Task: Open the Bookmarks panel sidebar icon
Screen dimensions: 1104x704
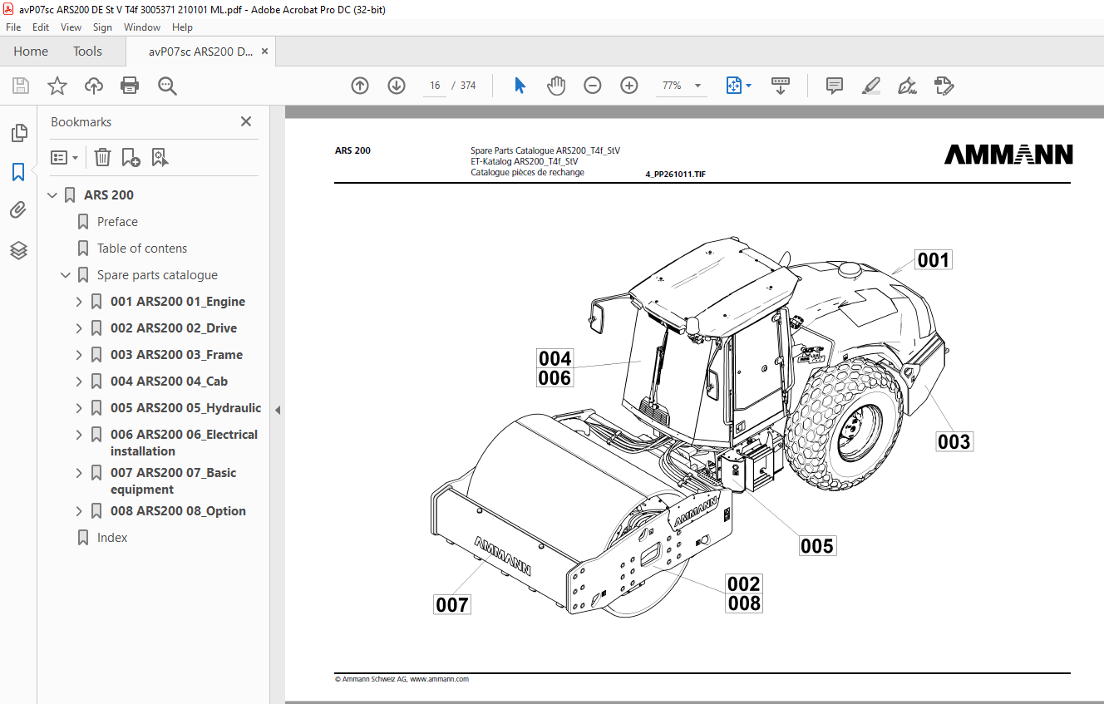Action: pos(18,172)
